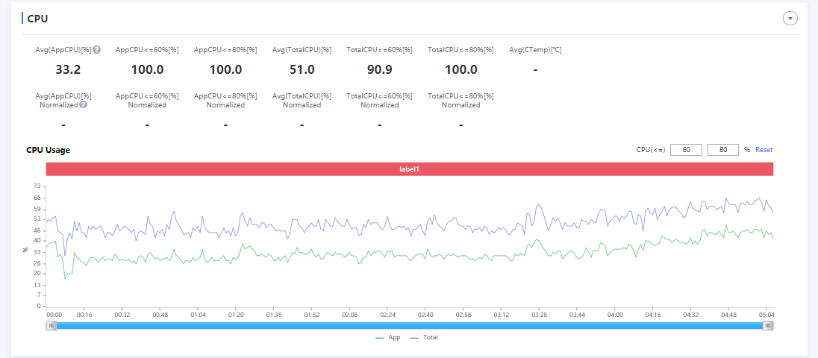Click the TotalCPU<=60%[%] label in top row

point(379,50)
